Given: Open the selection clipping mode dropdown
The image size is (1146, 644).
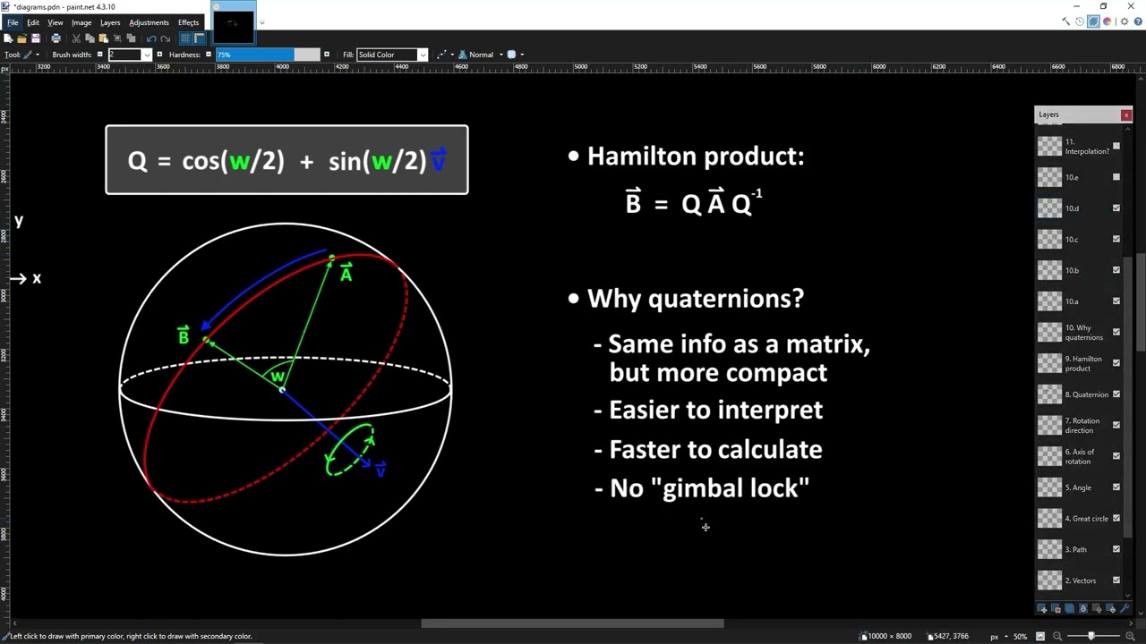Looking at the screenshot, I should click(516, 55).
